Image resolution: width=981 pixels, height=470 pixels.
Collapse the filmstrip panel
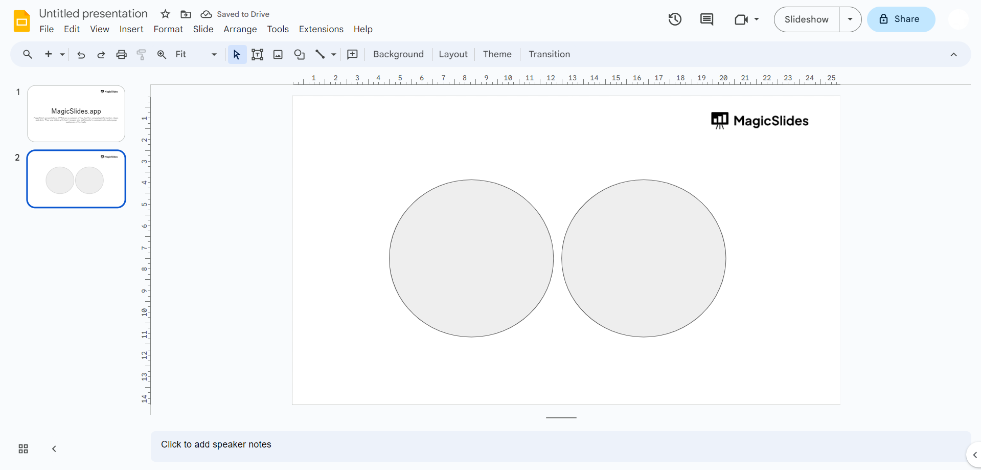(54, 449)
